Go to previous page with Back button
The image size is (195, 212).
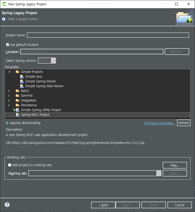pos(103,205)
